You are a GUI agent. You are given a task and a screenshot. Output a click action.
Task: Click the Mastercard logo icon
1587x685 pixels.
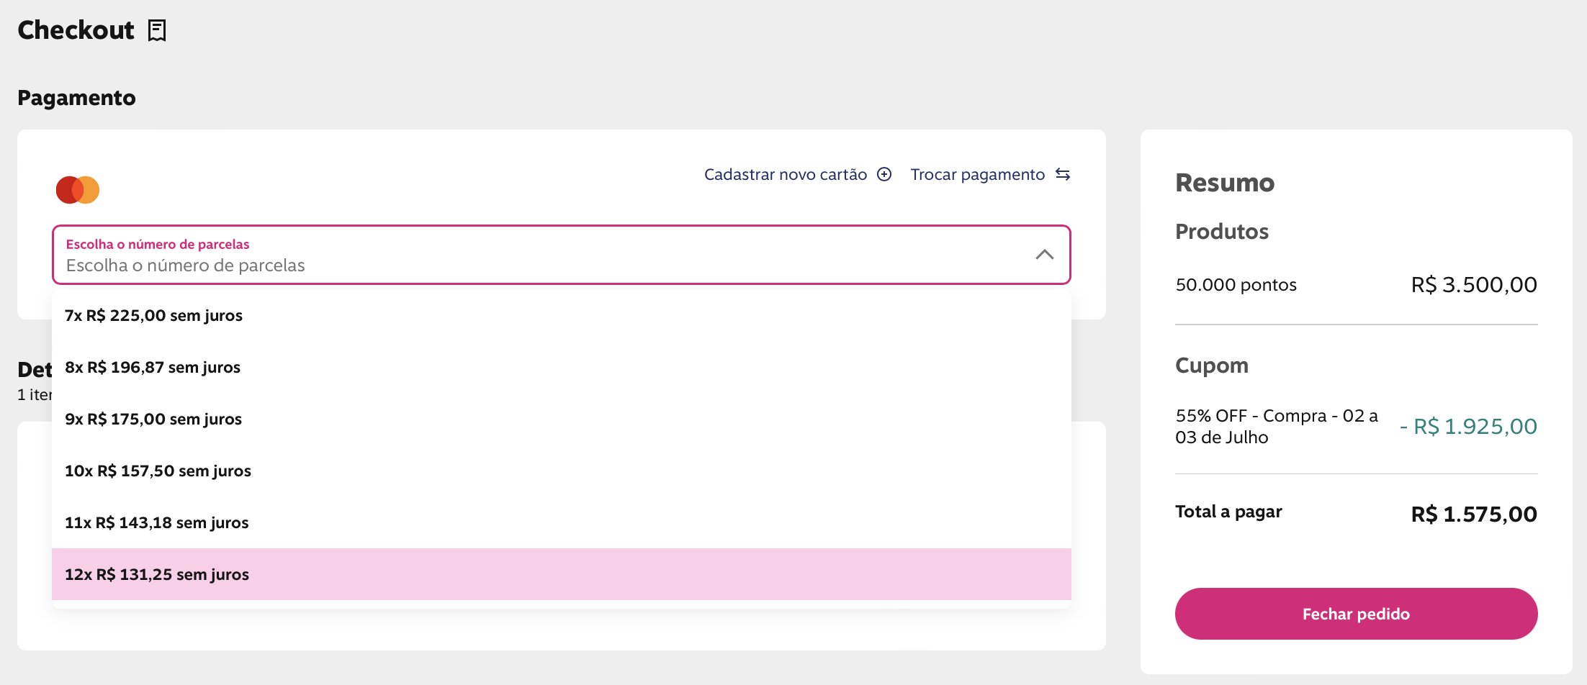pyautogui.click(x=78, y=190)
